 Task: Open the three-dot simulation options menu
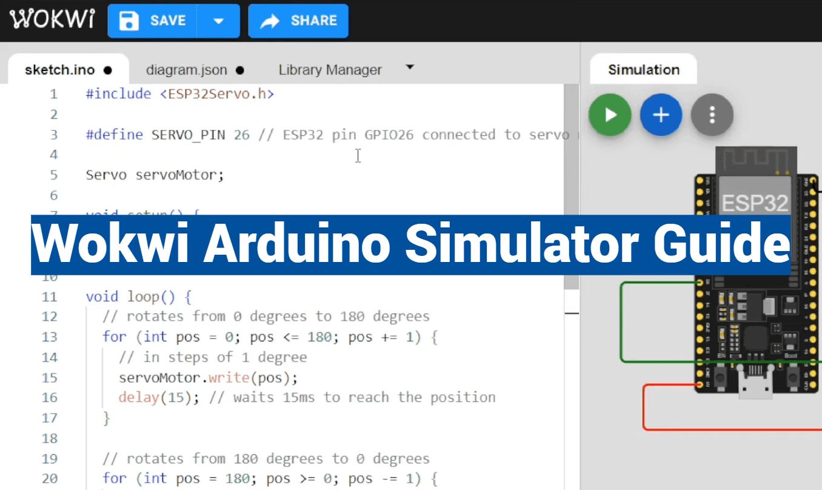coord(712,115)
